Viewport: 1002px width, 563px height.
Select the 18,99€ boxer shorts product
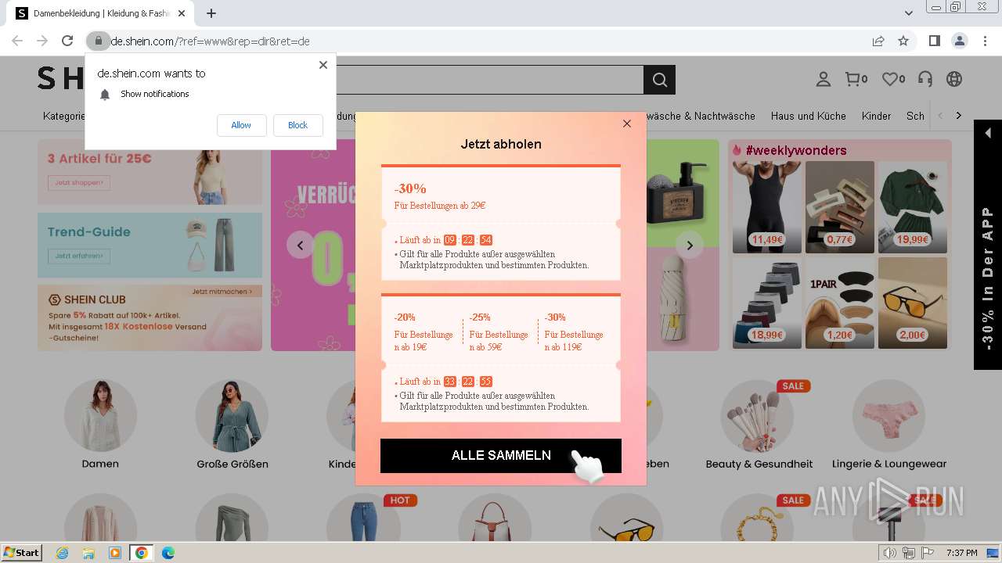767,303
